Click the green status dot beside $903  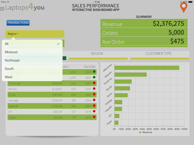94,72
